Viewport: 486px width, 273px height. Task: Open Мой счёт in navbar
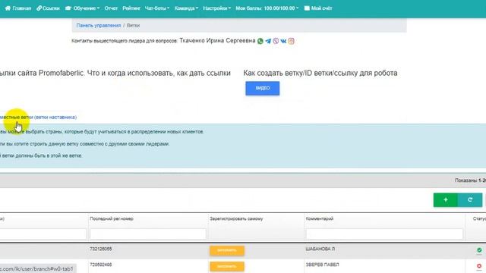[x=318, y=8]
